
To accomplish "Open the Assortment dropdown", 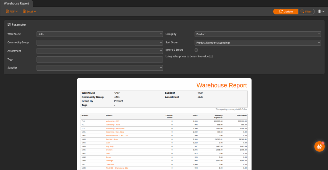I will [x=100, y=51].
